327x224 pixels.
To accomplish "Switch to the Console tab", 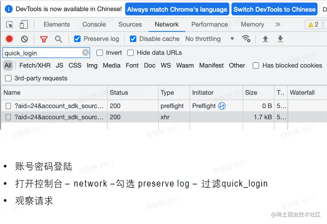I will (x=94, y=24).
